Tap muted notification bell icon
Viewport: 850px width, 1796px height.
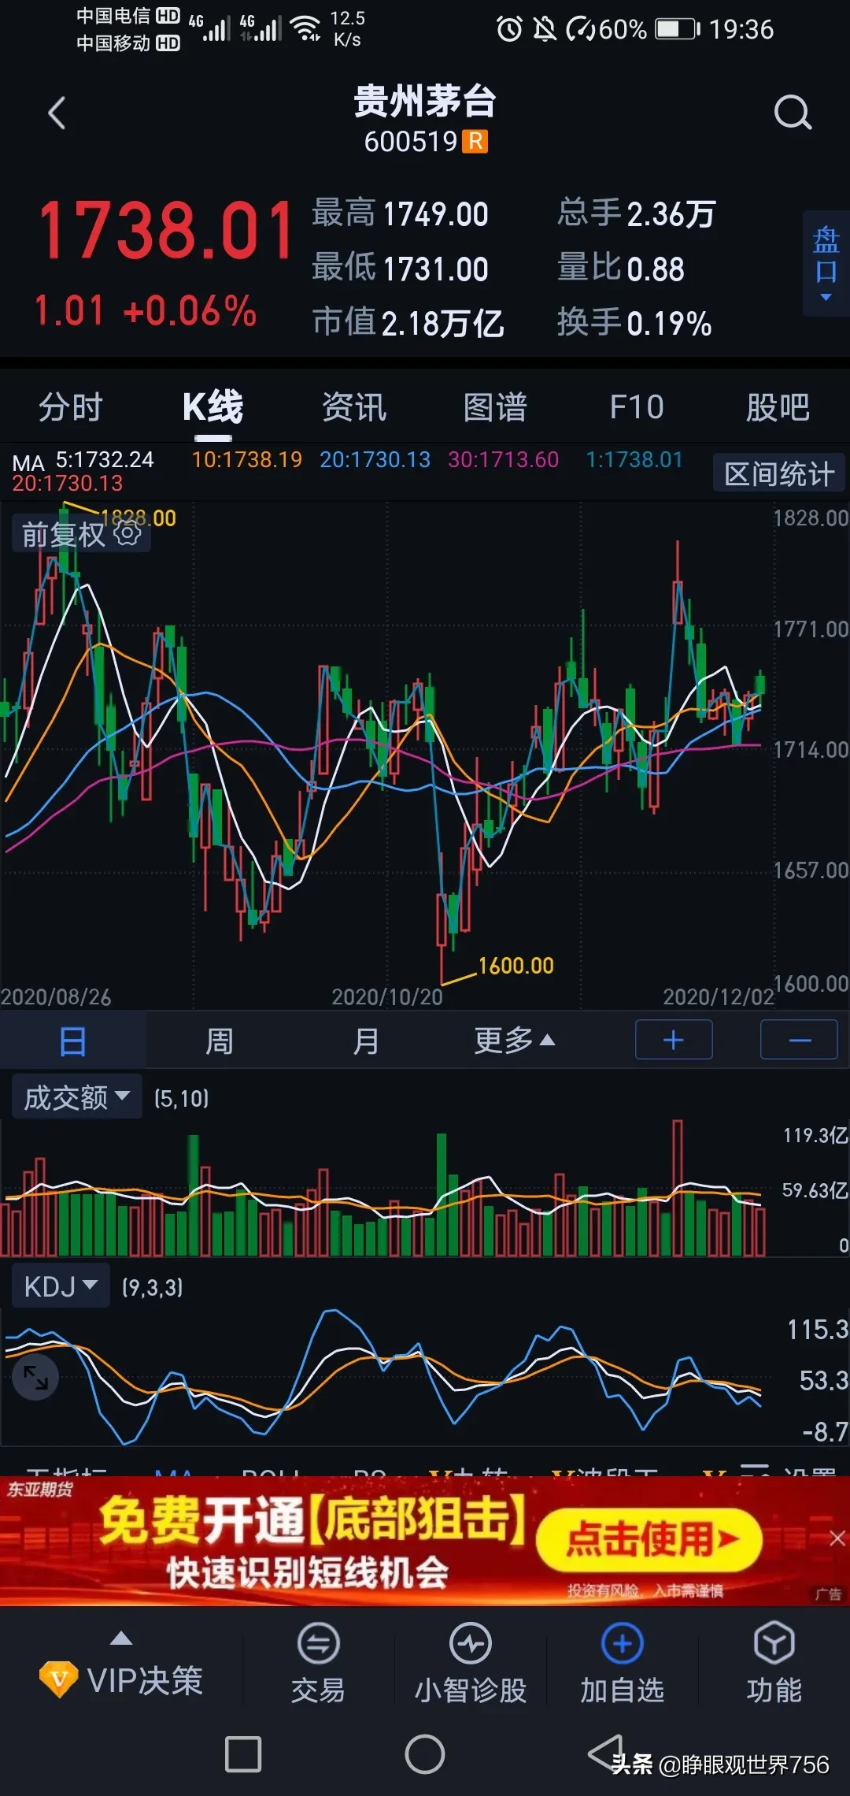point(544,29)
